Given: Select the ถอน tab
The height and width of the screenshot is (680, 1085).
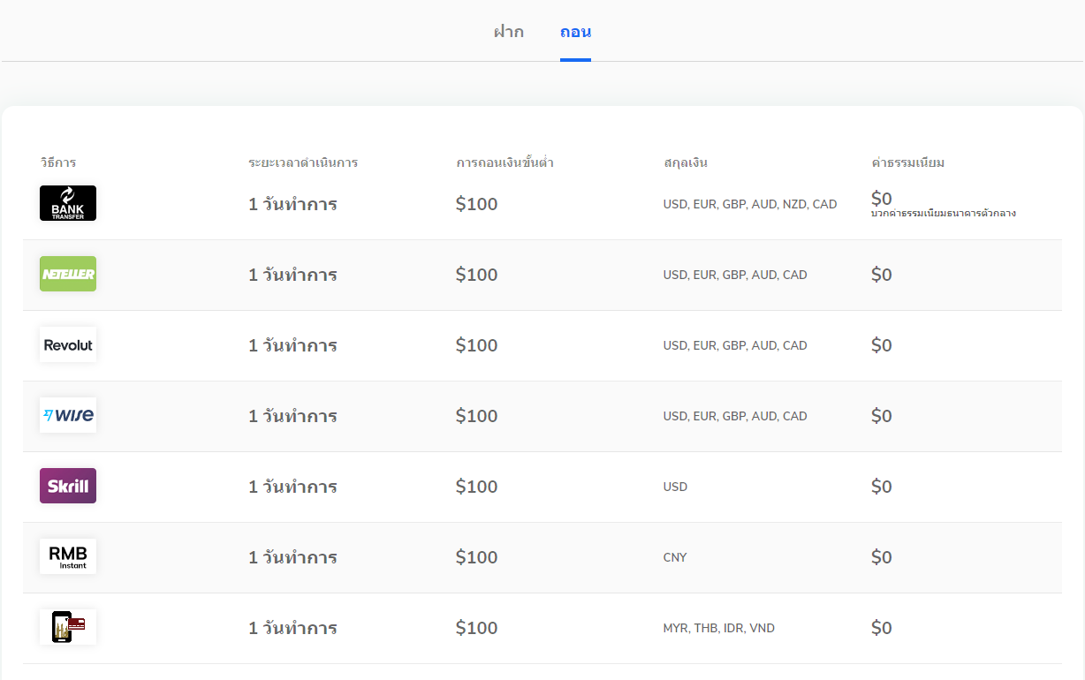Looking at the screenshot, I should tap(575, 32).
